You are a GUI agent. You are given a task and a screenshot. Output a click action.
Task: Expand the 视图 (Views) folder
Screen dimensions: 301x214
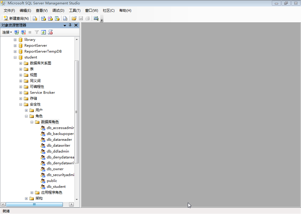click(21, 75)
